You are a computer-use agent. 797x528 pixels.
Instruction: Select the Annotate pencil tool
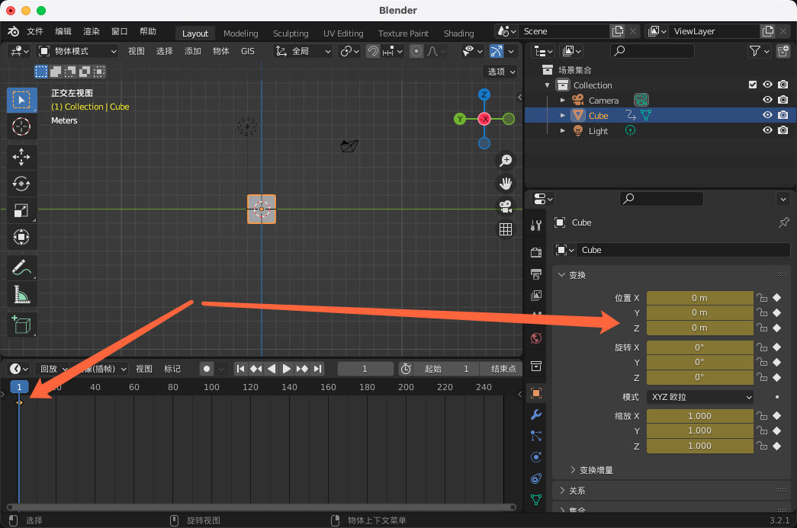21,267
